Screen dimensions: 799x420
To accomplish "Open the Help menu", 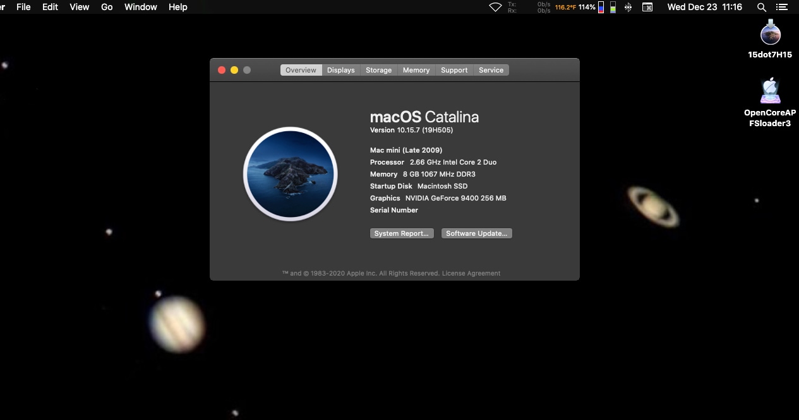I will (178, 7).
